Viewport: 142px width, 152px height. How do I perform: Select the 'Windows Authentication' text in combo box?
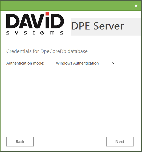(77, 63)
